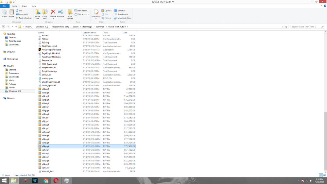Open the address bar history dropdown
327x184 pixels.
tap(283, 27)
